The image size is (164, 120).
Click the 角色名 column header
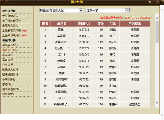click(62, 24)
